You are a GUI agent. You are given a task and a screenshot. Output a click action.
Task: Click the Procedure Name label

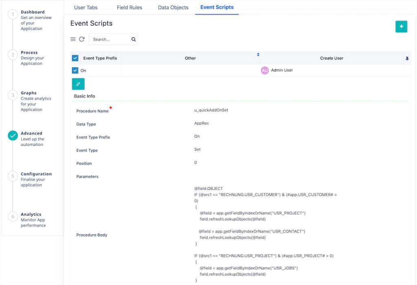click(92, 111)
